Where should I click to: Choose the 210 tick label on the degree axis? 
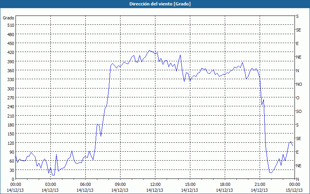pyautogui.click(x=11, y=116)
